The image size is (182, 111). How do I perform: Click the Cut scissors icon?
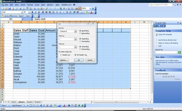35,9
